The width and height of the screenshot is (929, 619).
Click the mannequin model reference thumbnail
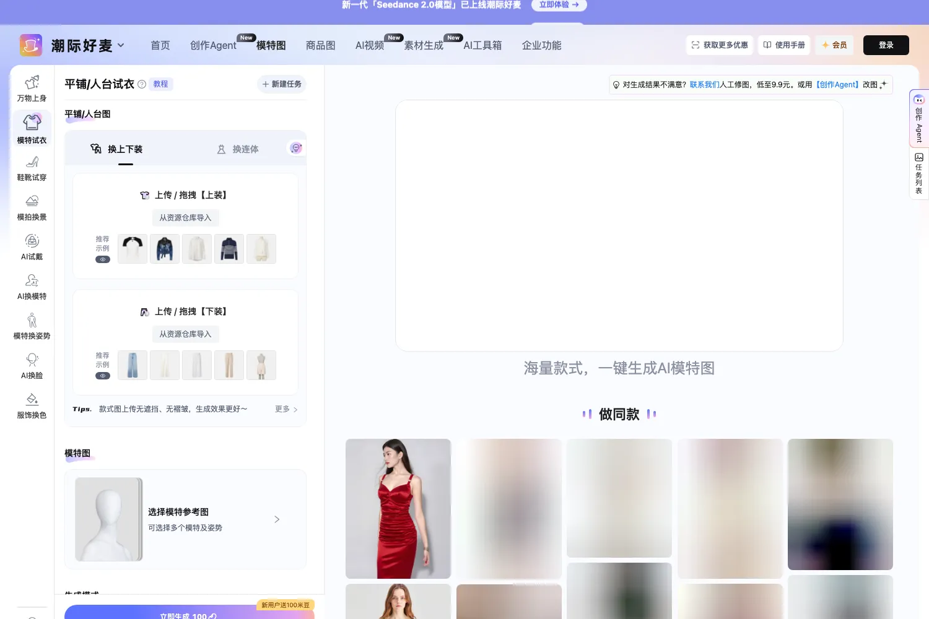[109, 519]
